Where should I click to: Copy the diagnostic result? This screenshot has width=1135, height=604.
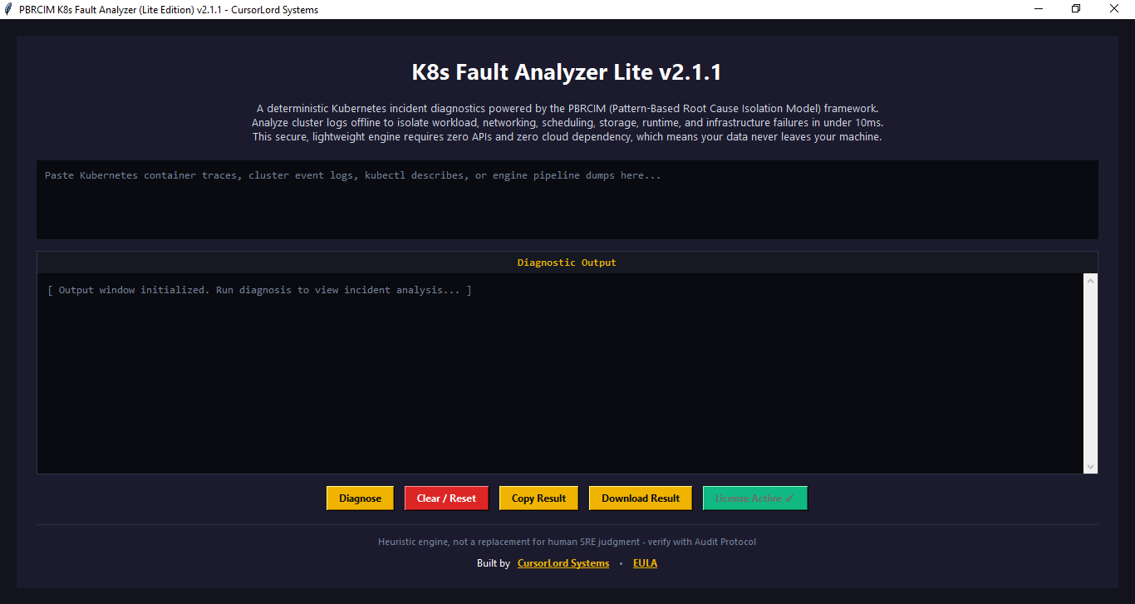tap(538, 498)
